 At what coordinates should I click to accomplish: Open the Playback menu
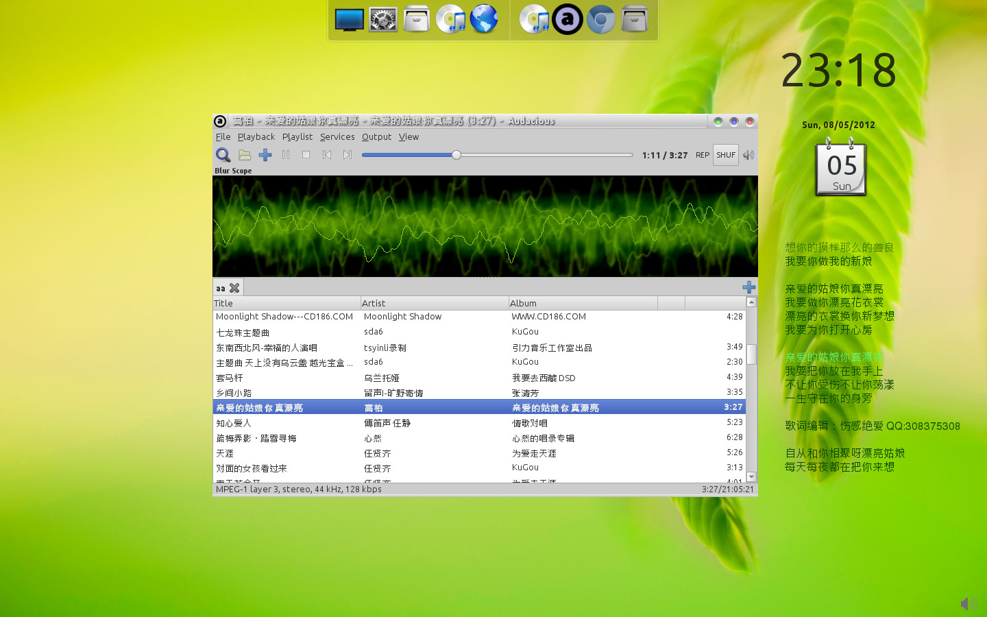pos(256,137)
